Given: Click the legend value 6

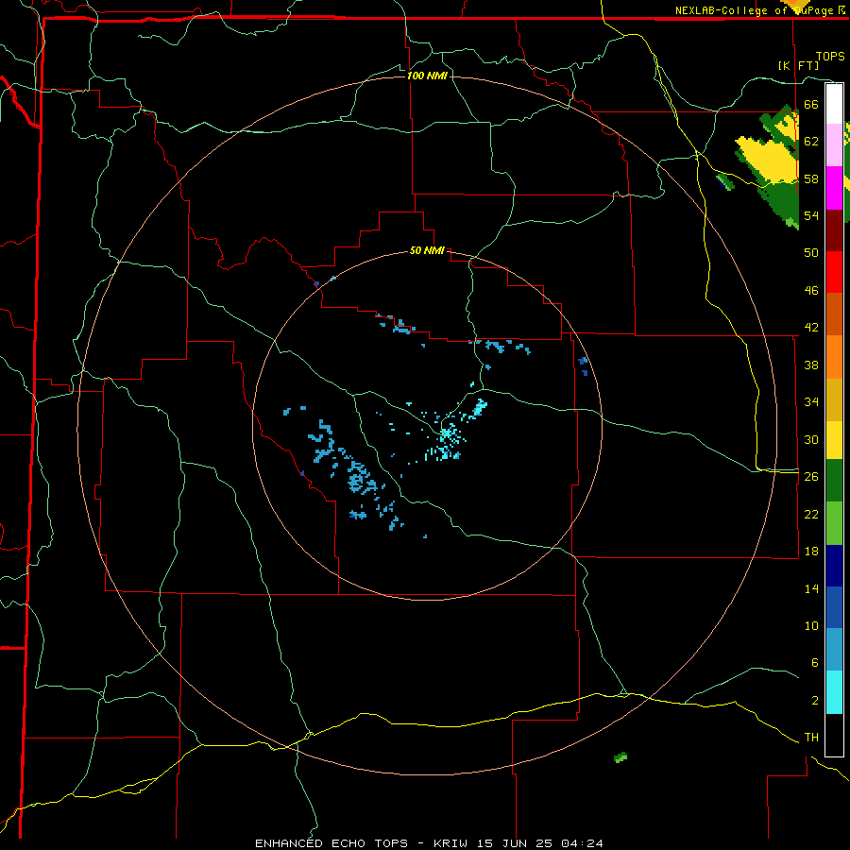Looking at the screenshot, I should 815,663.
